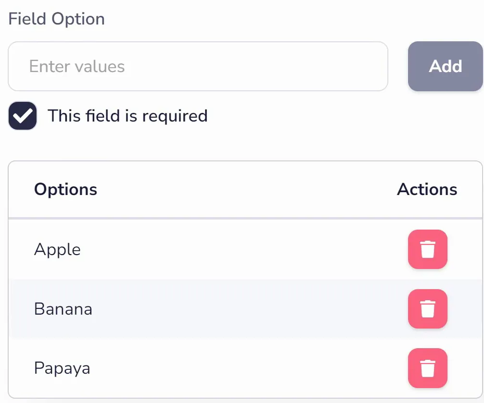
Task: Select the Papaya option text
Action: (62, 368)
